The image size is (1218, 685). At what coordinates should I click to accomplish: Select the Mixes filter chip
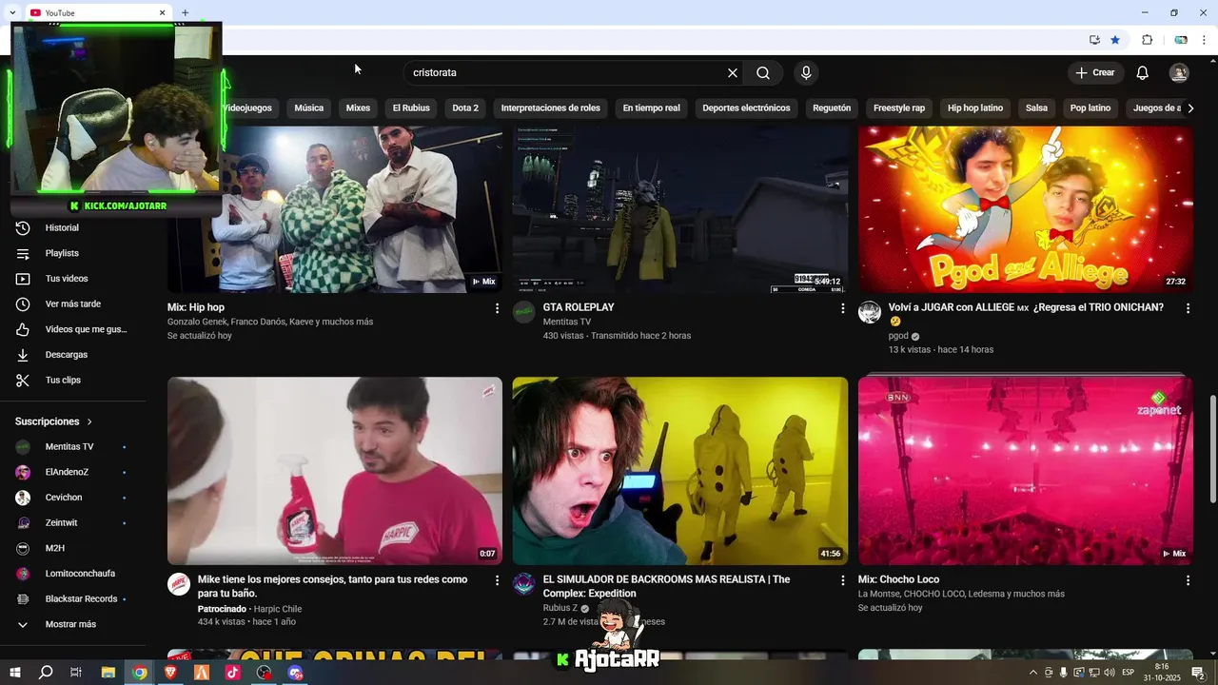(x=358, y=108)
